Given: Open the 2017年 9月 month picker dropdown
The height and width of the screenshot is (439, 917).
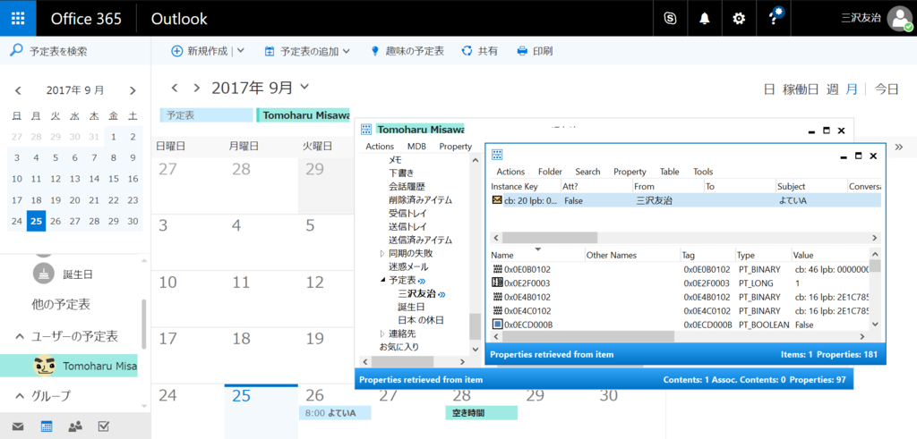Looking at the screenshot, I should [x=304, y=88].
